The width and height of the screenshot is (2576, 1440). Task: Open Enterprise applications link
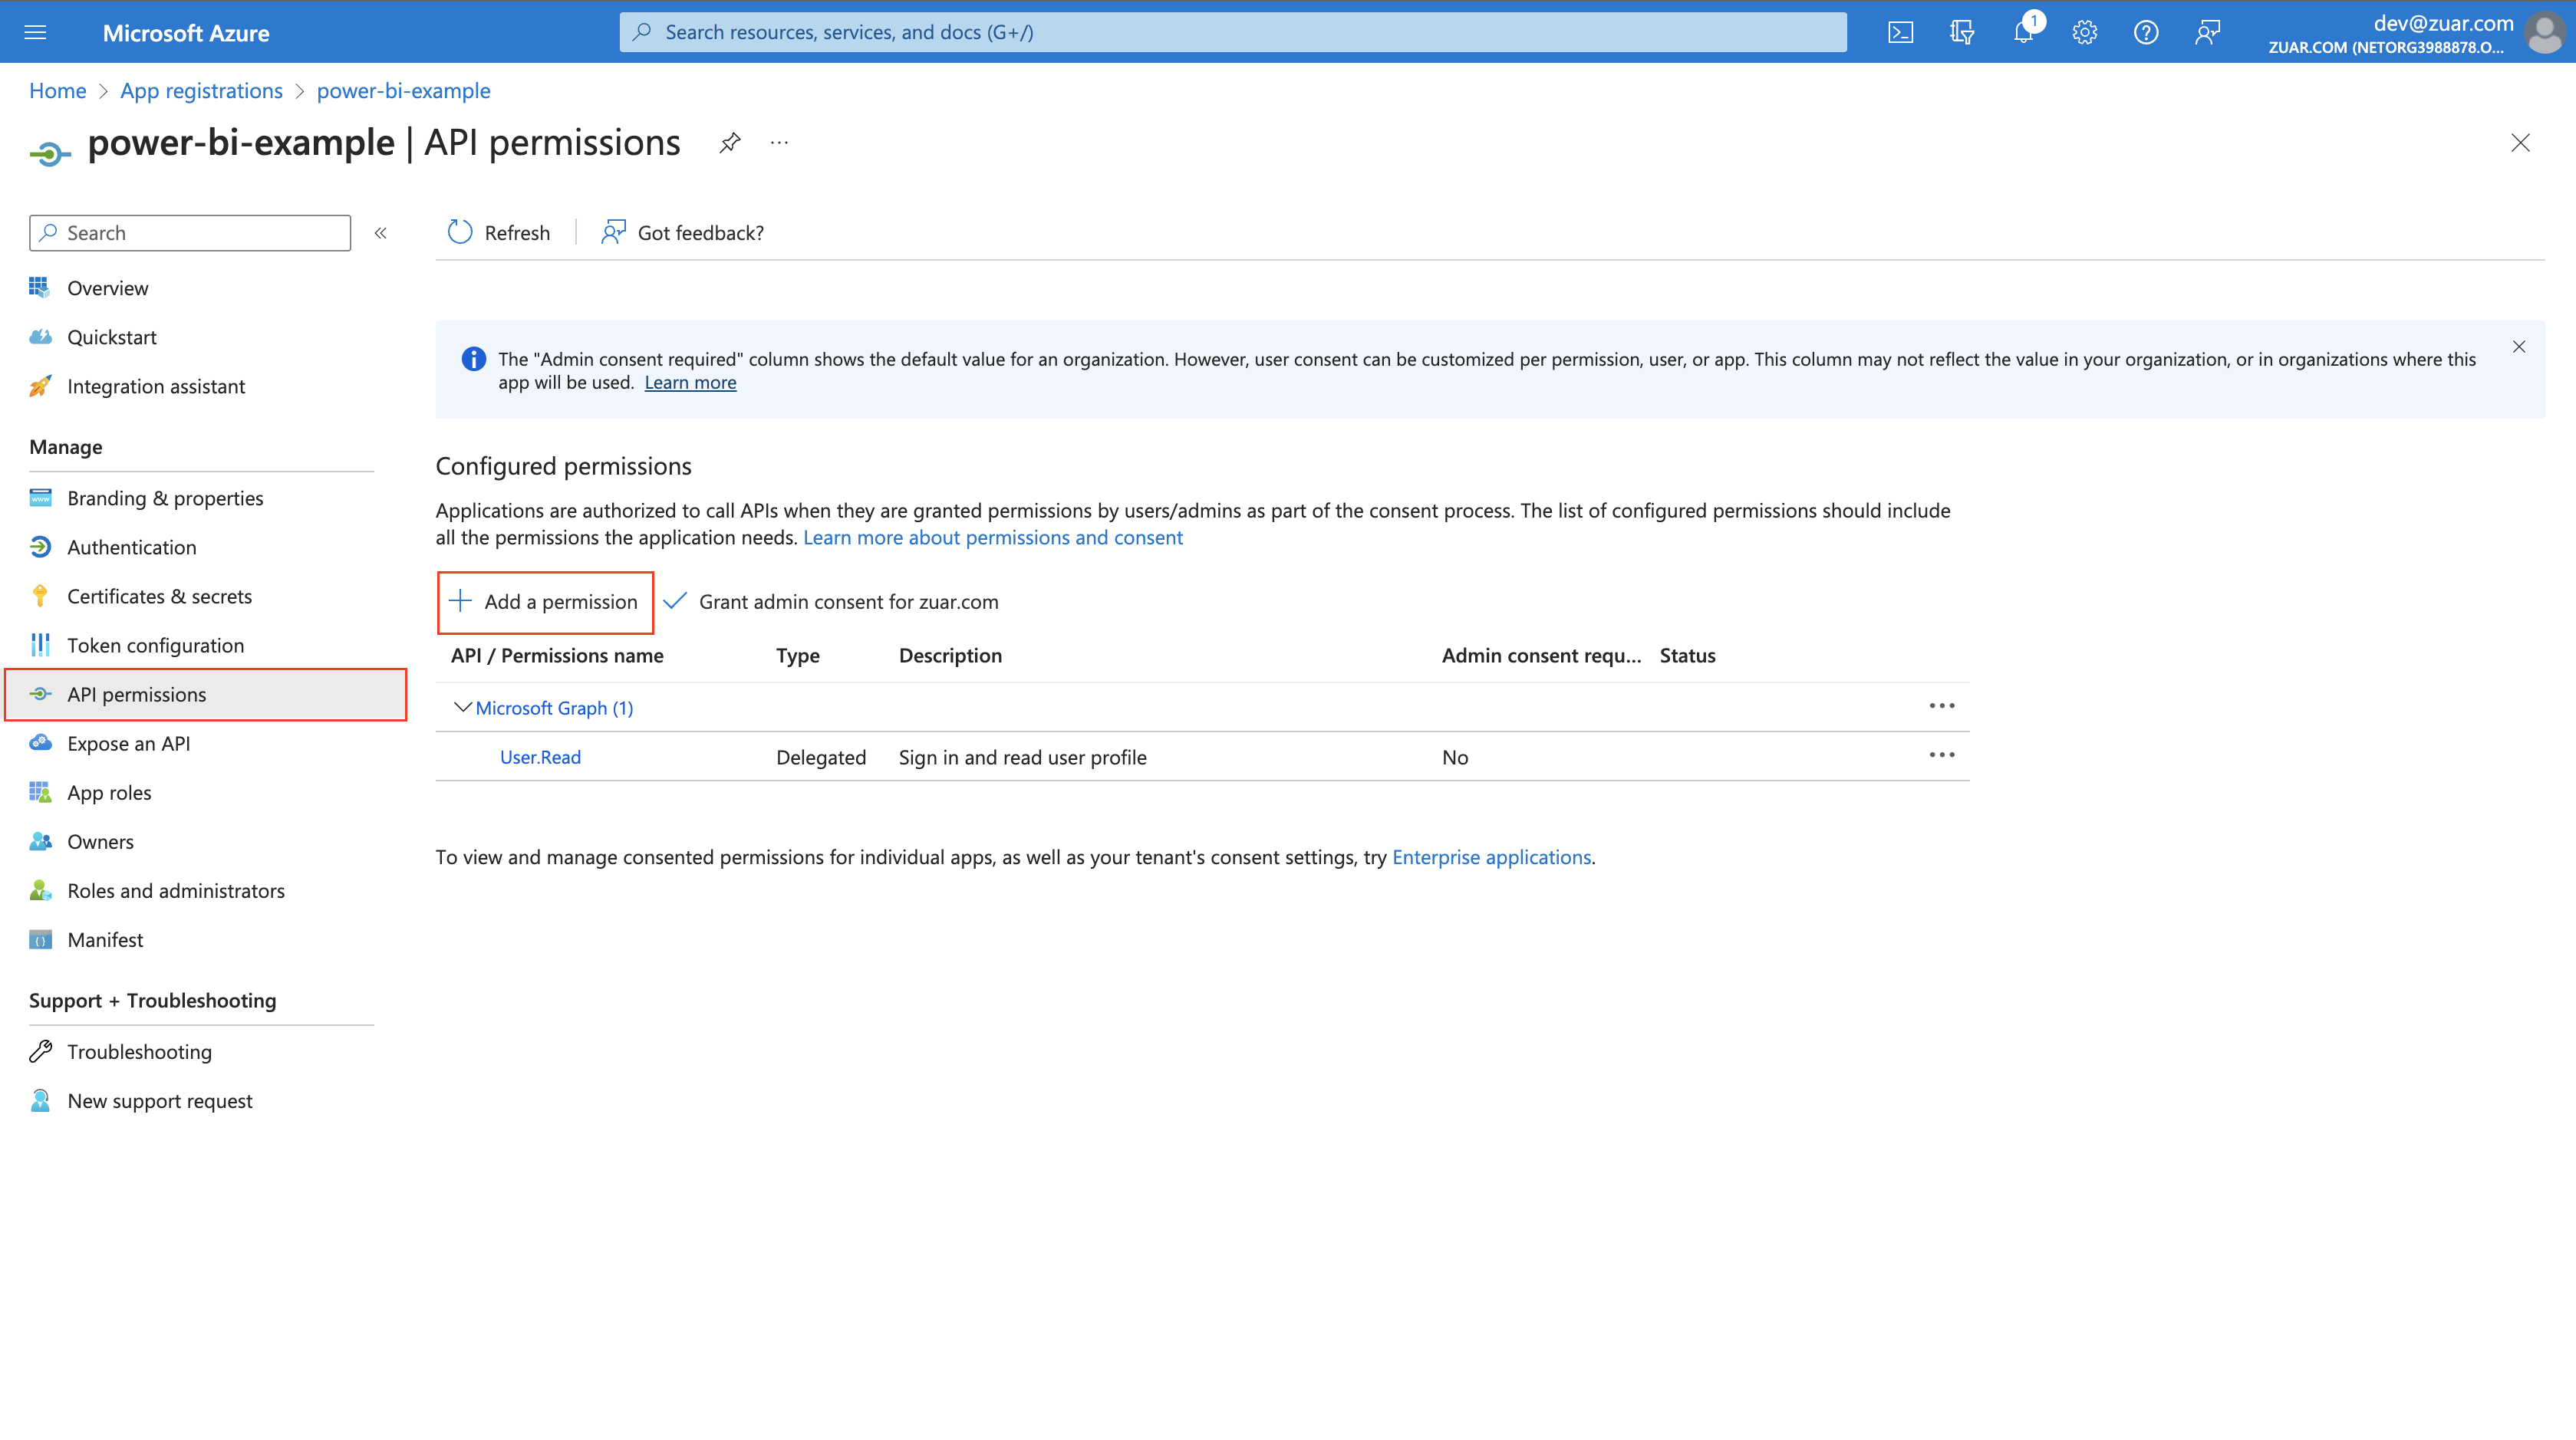[1491, 856]
